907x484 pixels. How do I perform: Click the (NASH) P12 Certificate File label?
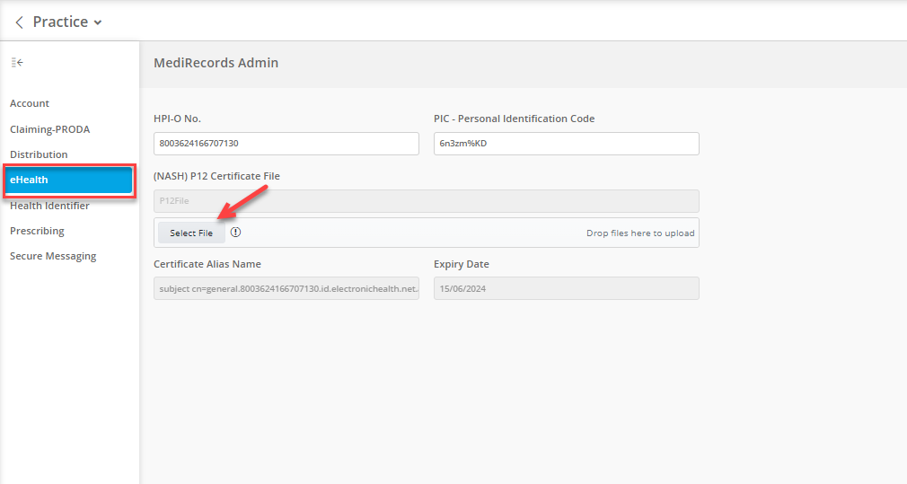[x=217, y=176]
